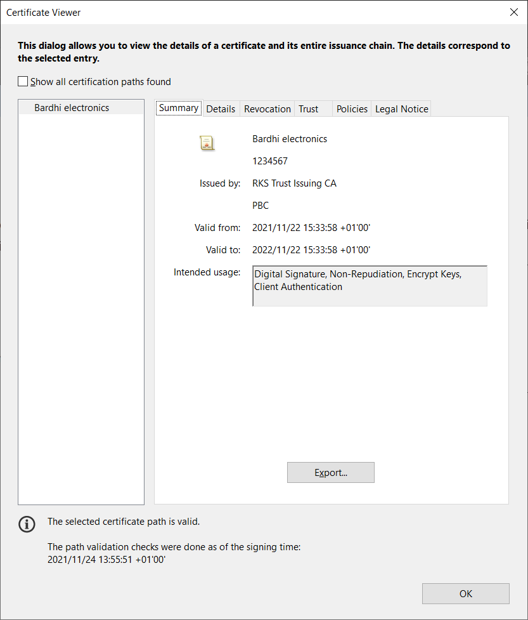Click the Valid to date 2022/11/22
The height and width of the screenshot is (620, 528).
click(x=311, y=250)
